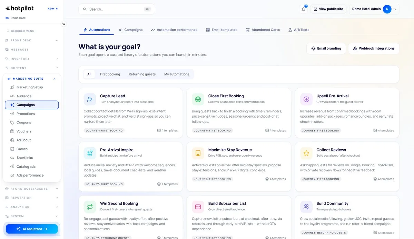Select Campaigns in sidebar menu

(x=32, y=105)
